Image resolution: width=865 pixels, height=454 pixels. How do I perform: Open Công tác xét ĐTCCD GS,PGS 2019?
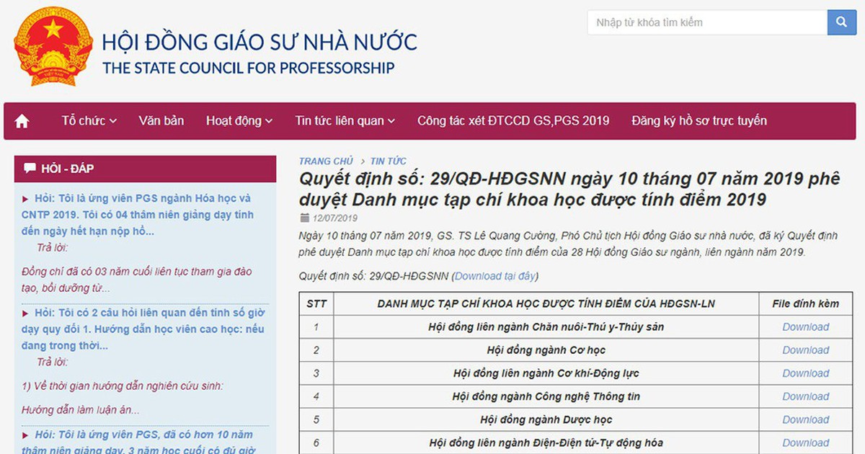[513, 121]
